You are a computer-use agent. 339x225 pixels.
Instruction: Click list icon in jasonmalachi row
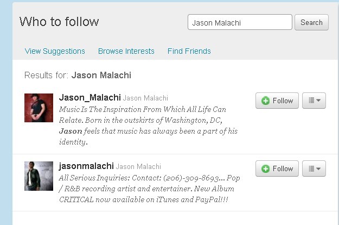311,168
